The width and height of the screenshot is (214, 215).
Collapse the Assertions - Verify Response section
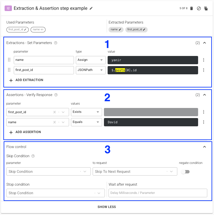coord(205,95)
